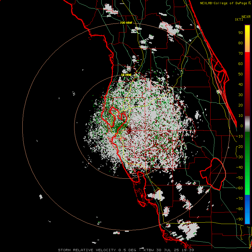The width and height of the screenshot is (252, 252).
Task: Click the "50 NMI" range ring label
Action: [126, 75]
